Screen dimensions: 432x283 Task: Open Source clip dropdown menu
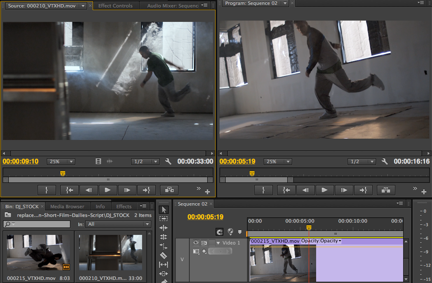tap(83, 6)
